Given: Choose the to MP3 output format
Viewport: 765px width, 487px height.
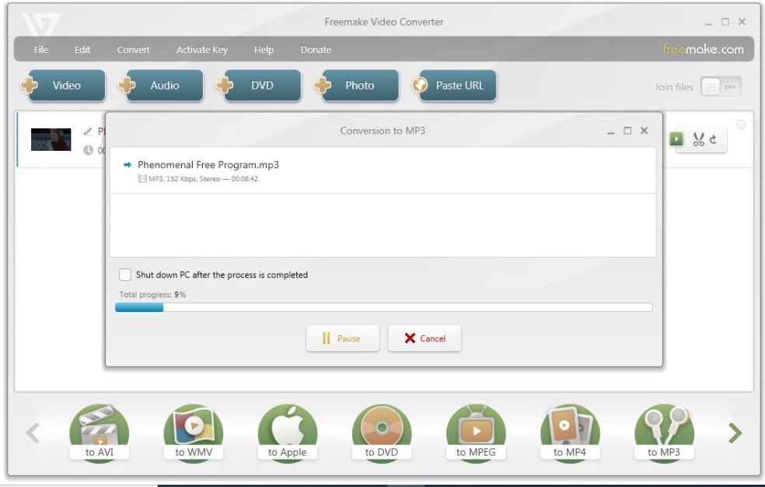Looking at the screenshot, I should coord(664,432).
